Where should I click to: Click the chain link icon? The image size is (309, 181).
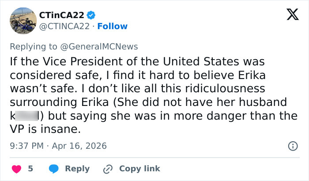[x=108, y=169]
